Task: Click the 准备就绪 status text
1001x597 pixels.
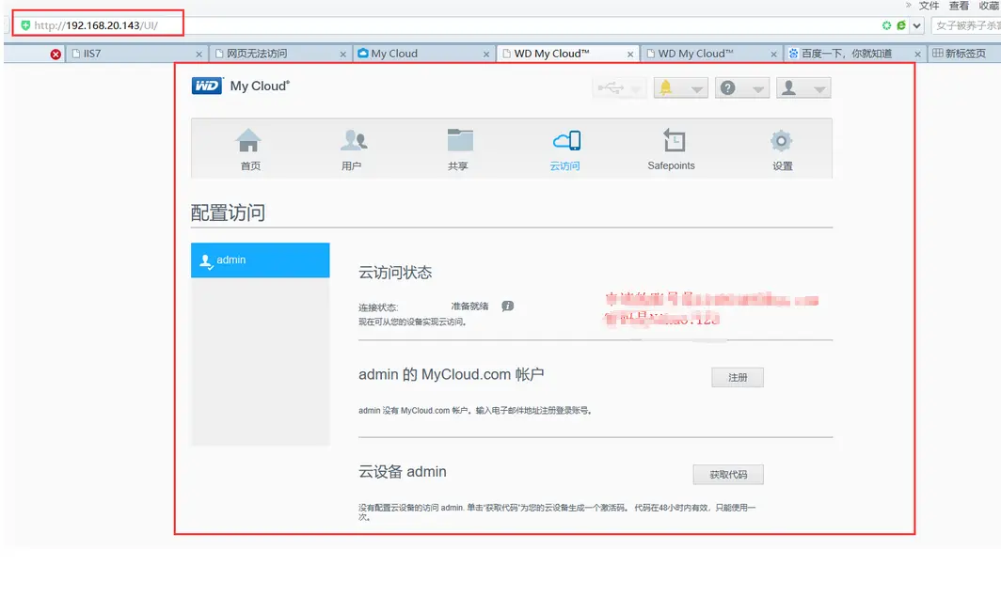Action: pyautogui.click(x=469, y=306)
